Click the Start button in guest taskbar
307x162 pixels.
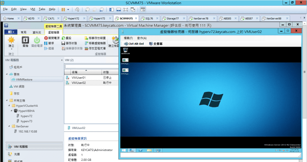(x=124, y=150)
